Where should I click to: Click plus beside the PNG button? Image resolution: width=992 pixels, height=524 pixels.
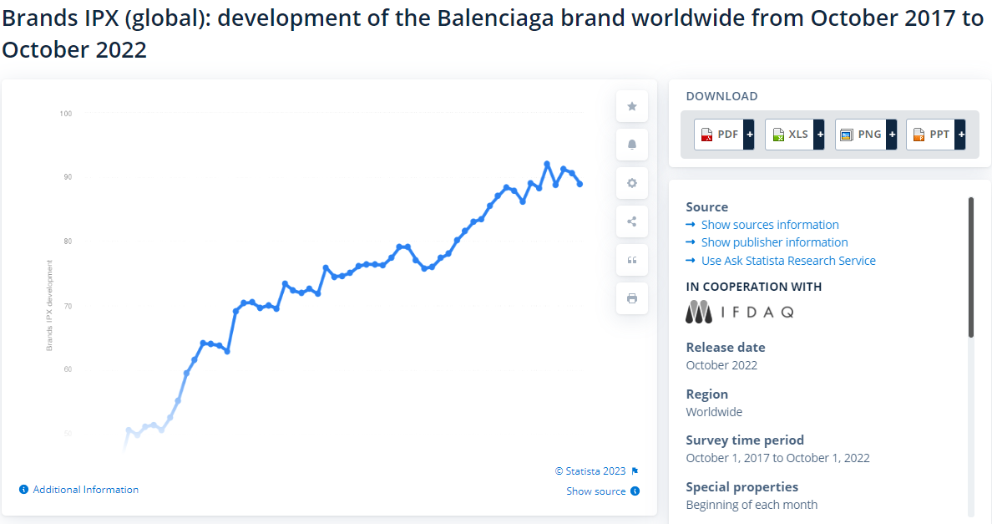click(x=892, y=135)
